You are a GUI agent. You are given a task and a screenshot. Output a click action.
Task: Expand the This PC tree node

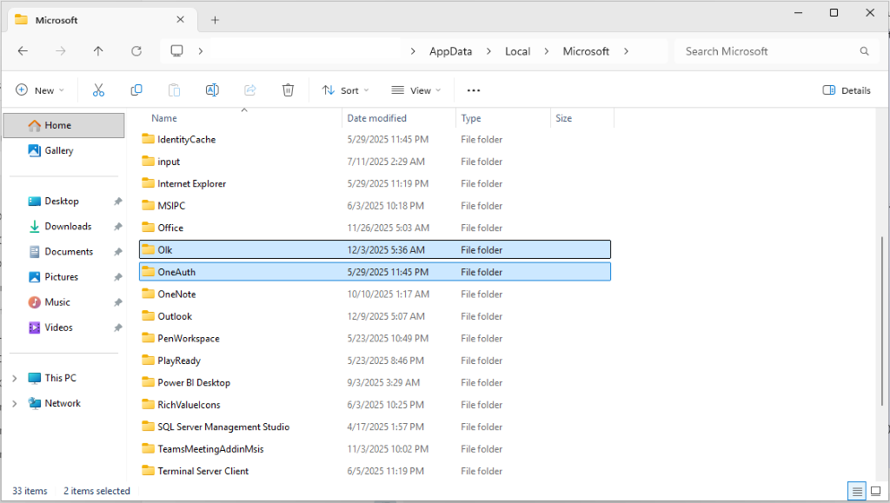click(x=15, y=378)
